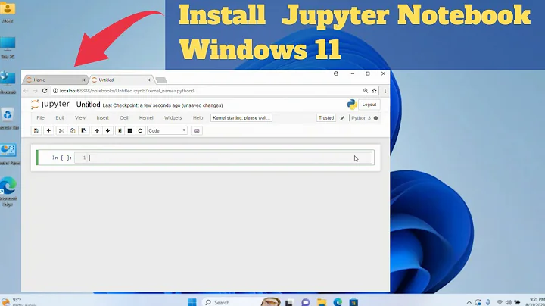Open the browser profile account icon
Viewport: 545px width, 306px height.
click(336, 73)
